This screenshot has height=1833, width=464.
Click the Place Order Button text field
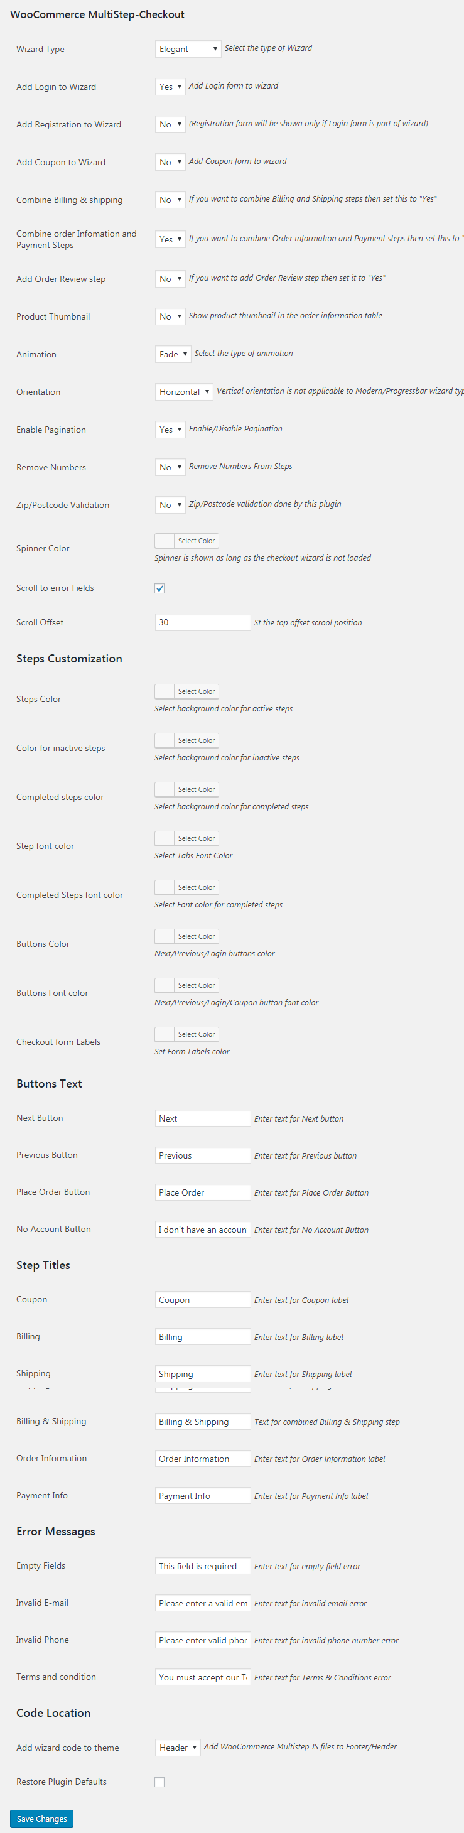pos(203,1192)
